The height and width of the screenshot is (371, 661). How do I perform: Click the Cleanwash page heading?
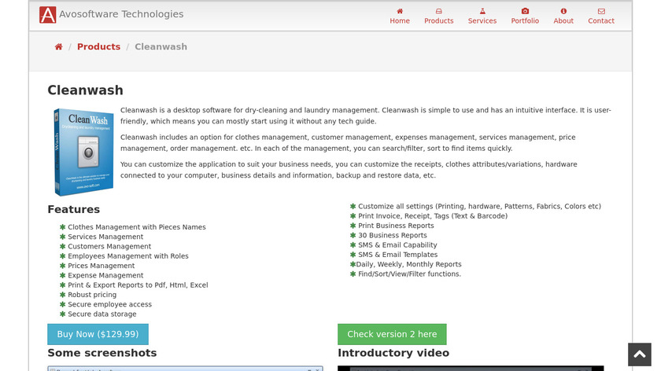(85, 90)
